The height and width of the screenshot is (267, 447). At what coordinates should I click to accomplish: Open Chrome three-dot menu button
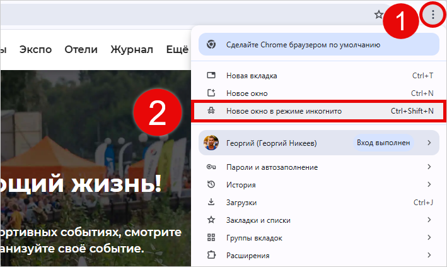point(432,15)
